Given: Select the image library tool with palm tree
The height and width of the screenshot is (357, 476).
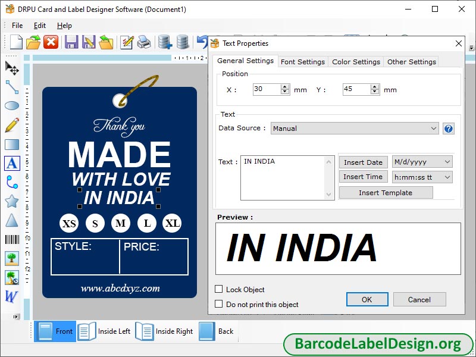Looking at the screenshot, I should tap(12, 277).
